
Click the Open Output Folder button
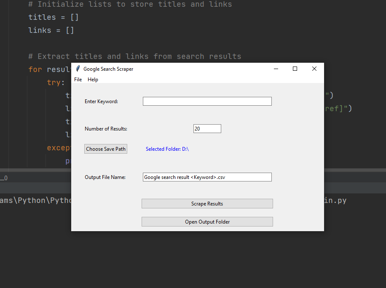tap(207, 222)
